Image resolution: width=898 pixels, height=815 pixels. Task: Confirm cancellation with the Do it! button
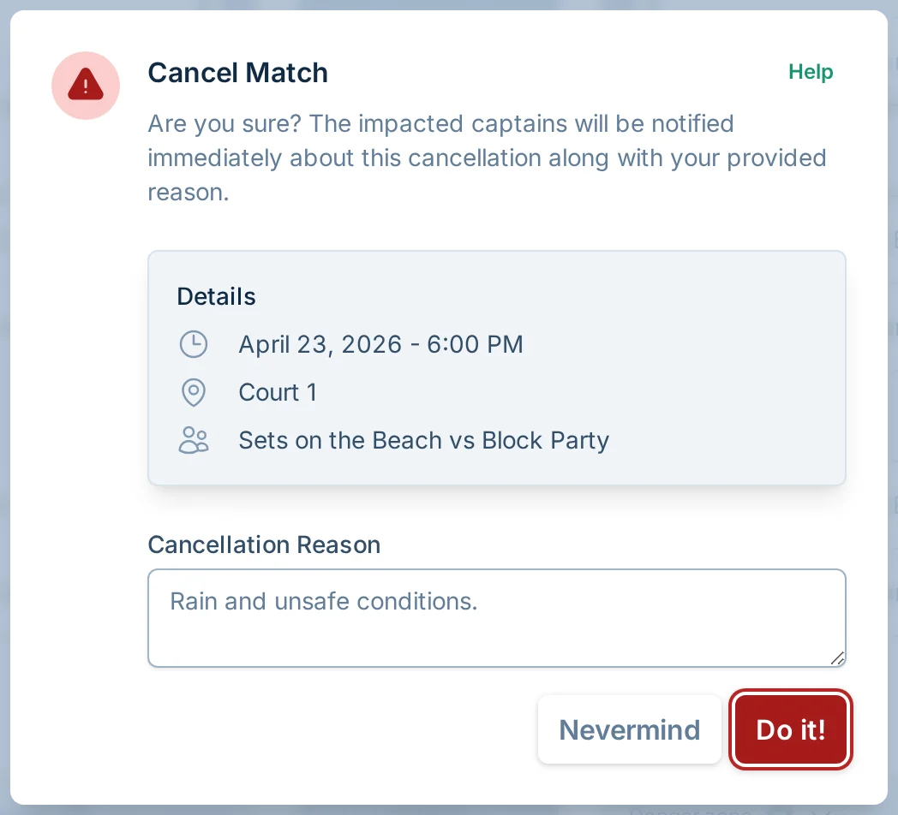coord(790,729)
